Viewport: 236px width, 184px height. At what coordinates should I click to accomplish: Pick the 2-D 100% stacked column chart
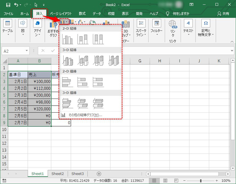98,39
